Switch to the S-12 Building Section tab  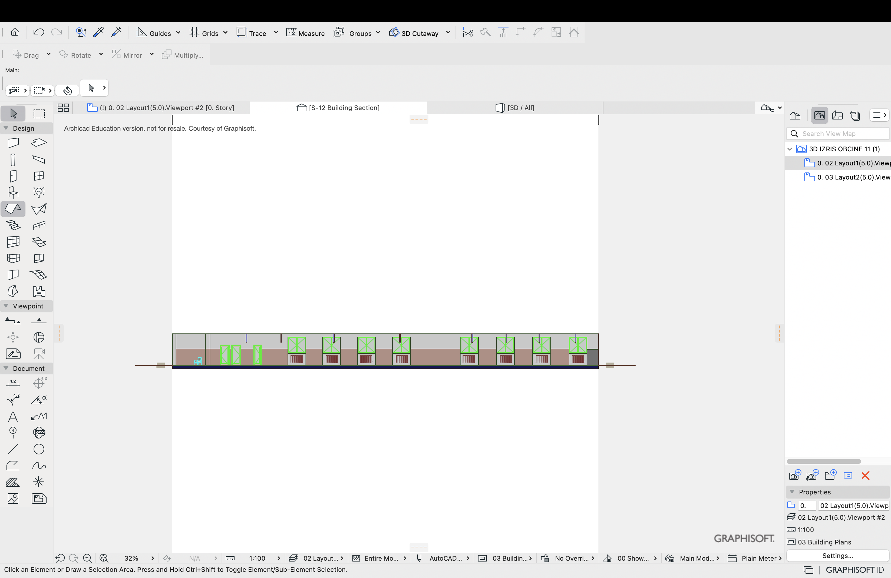point(338,108)
